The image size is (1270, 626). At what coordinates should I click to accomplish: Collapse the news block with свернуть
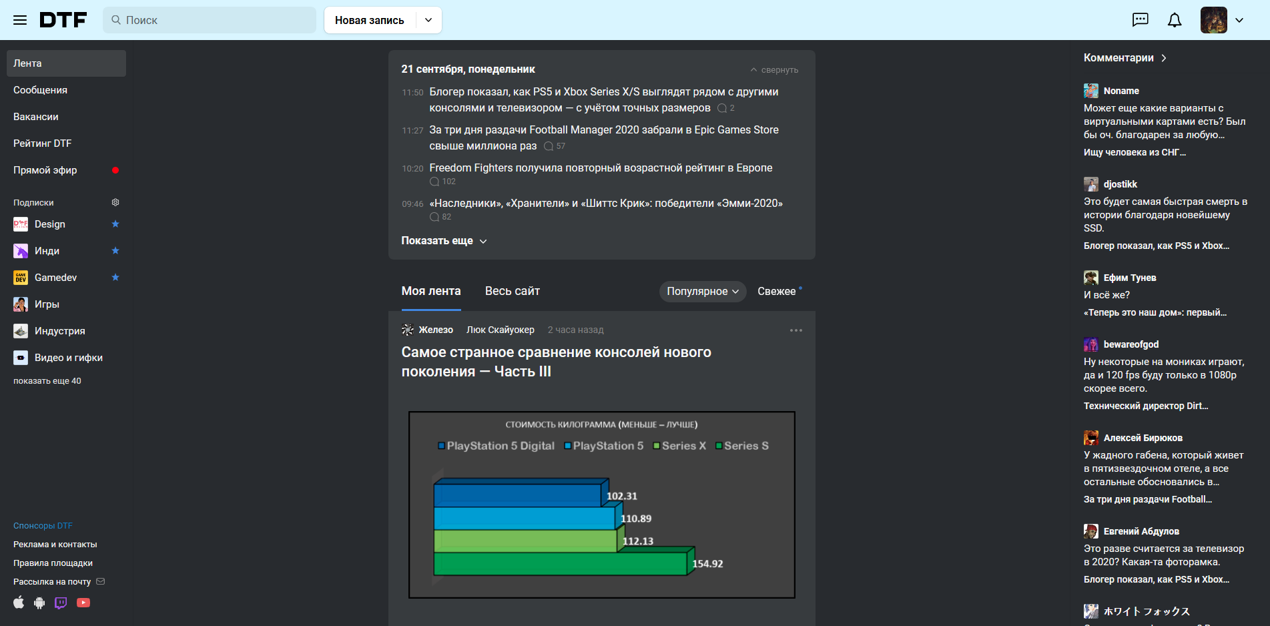click(x=774, y=70)
